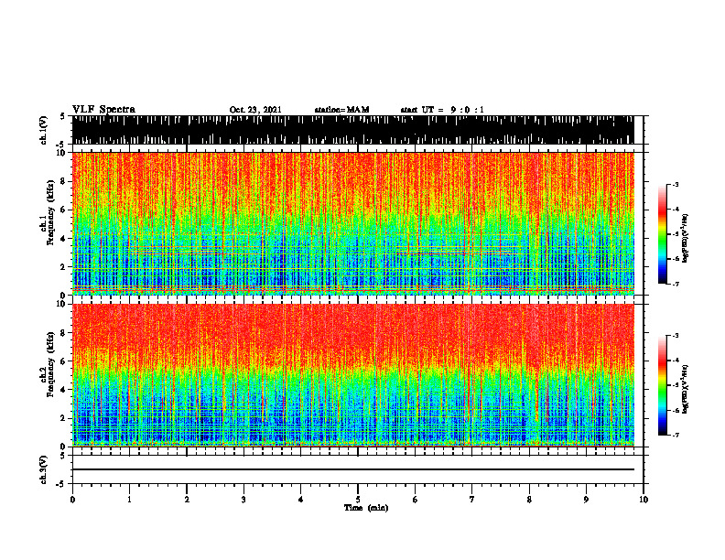Click the ch.1 spectrogram panel

[353, 223]
